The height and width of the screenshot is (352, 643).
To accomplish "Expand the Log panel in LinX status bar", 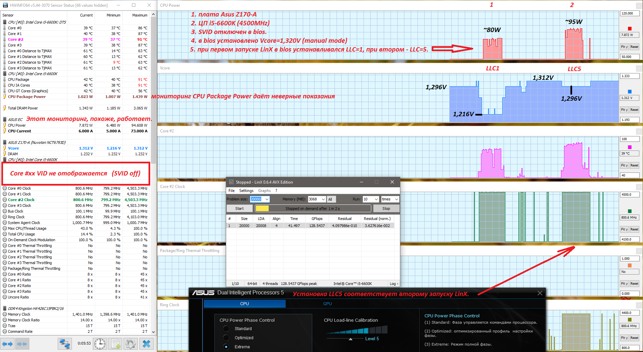I will pyautogui.click(x=394, y=284).
